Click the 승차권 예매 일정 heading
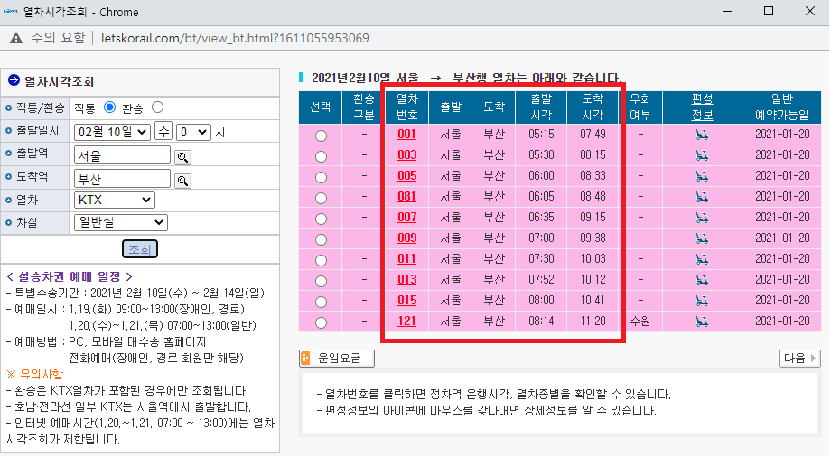Image resolution: width=831 pixels, height=457 pixels. coord(70,276)
